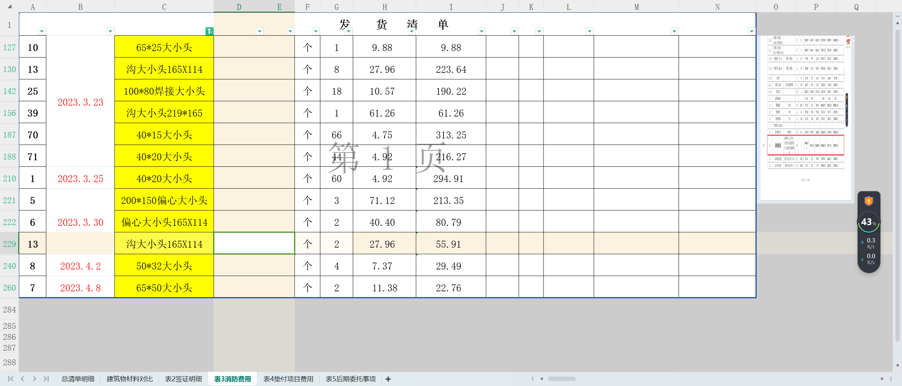The width and height of the screenshot is (902, 386).
Task: Select column M by its header
Action: pos(636,7)
